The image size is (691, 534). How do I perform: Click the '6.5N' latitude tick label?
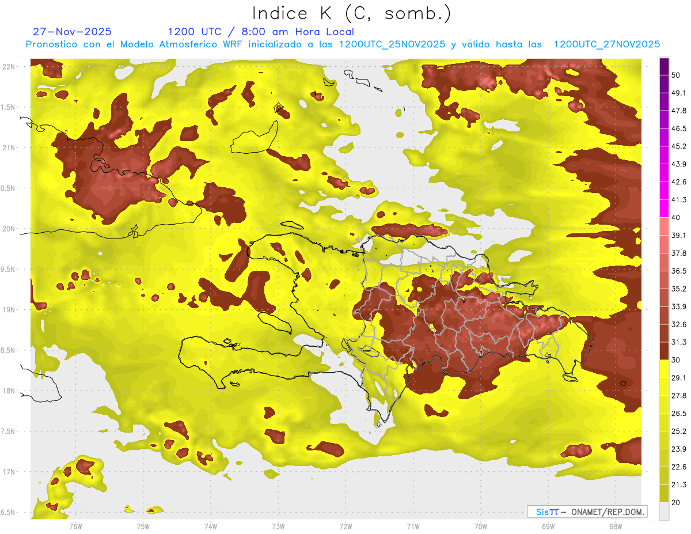9,513
